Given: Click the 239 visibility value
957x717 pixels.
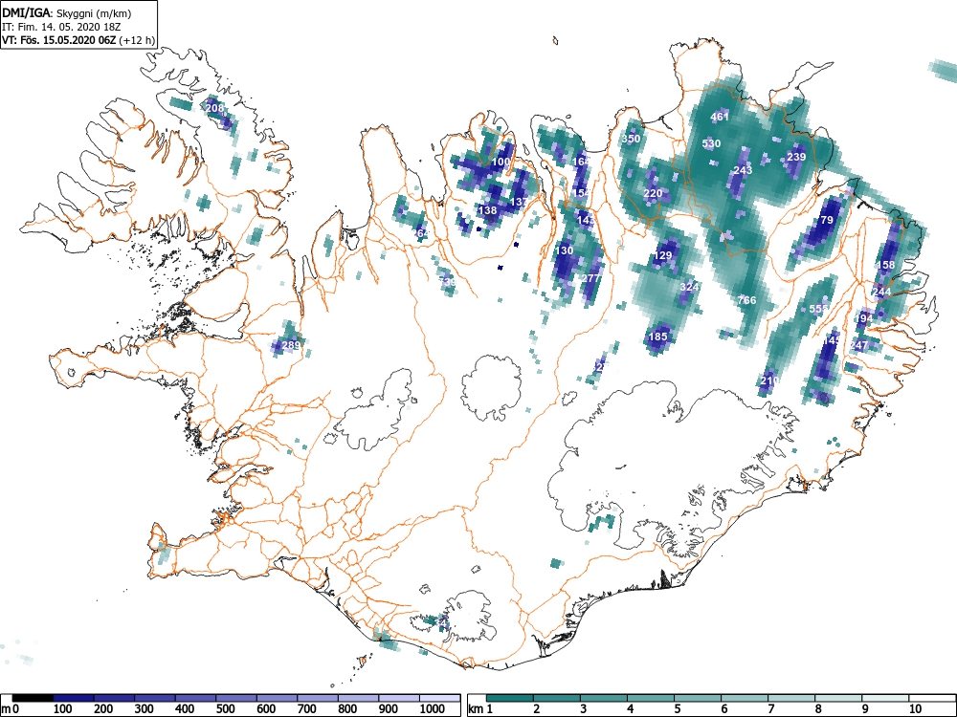Looking at the screenshot, I should [796, 157].
